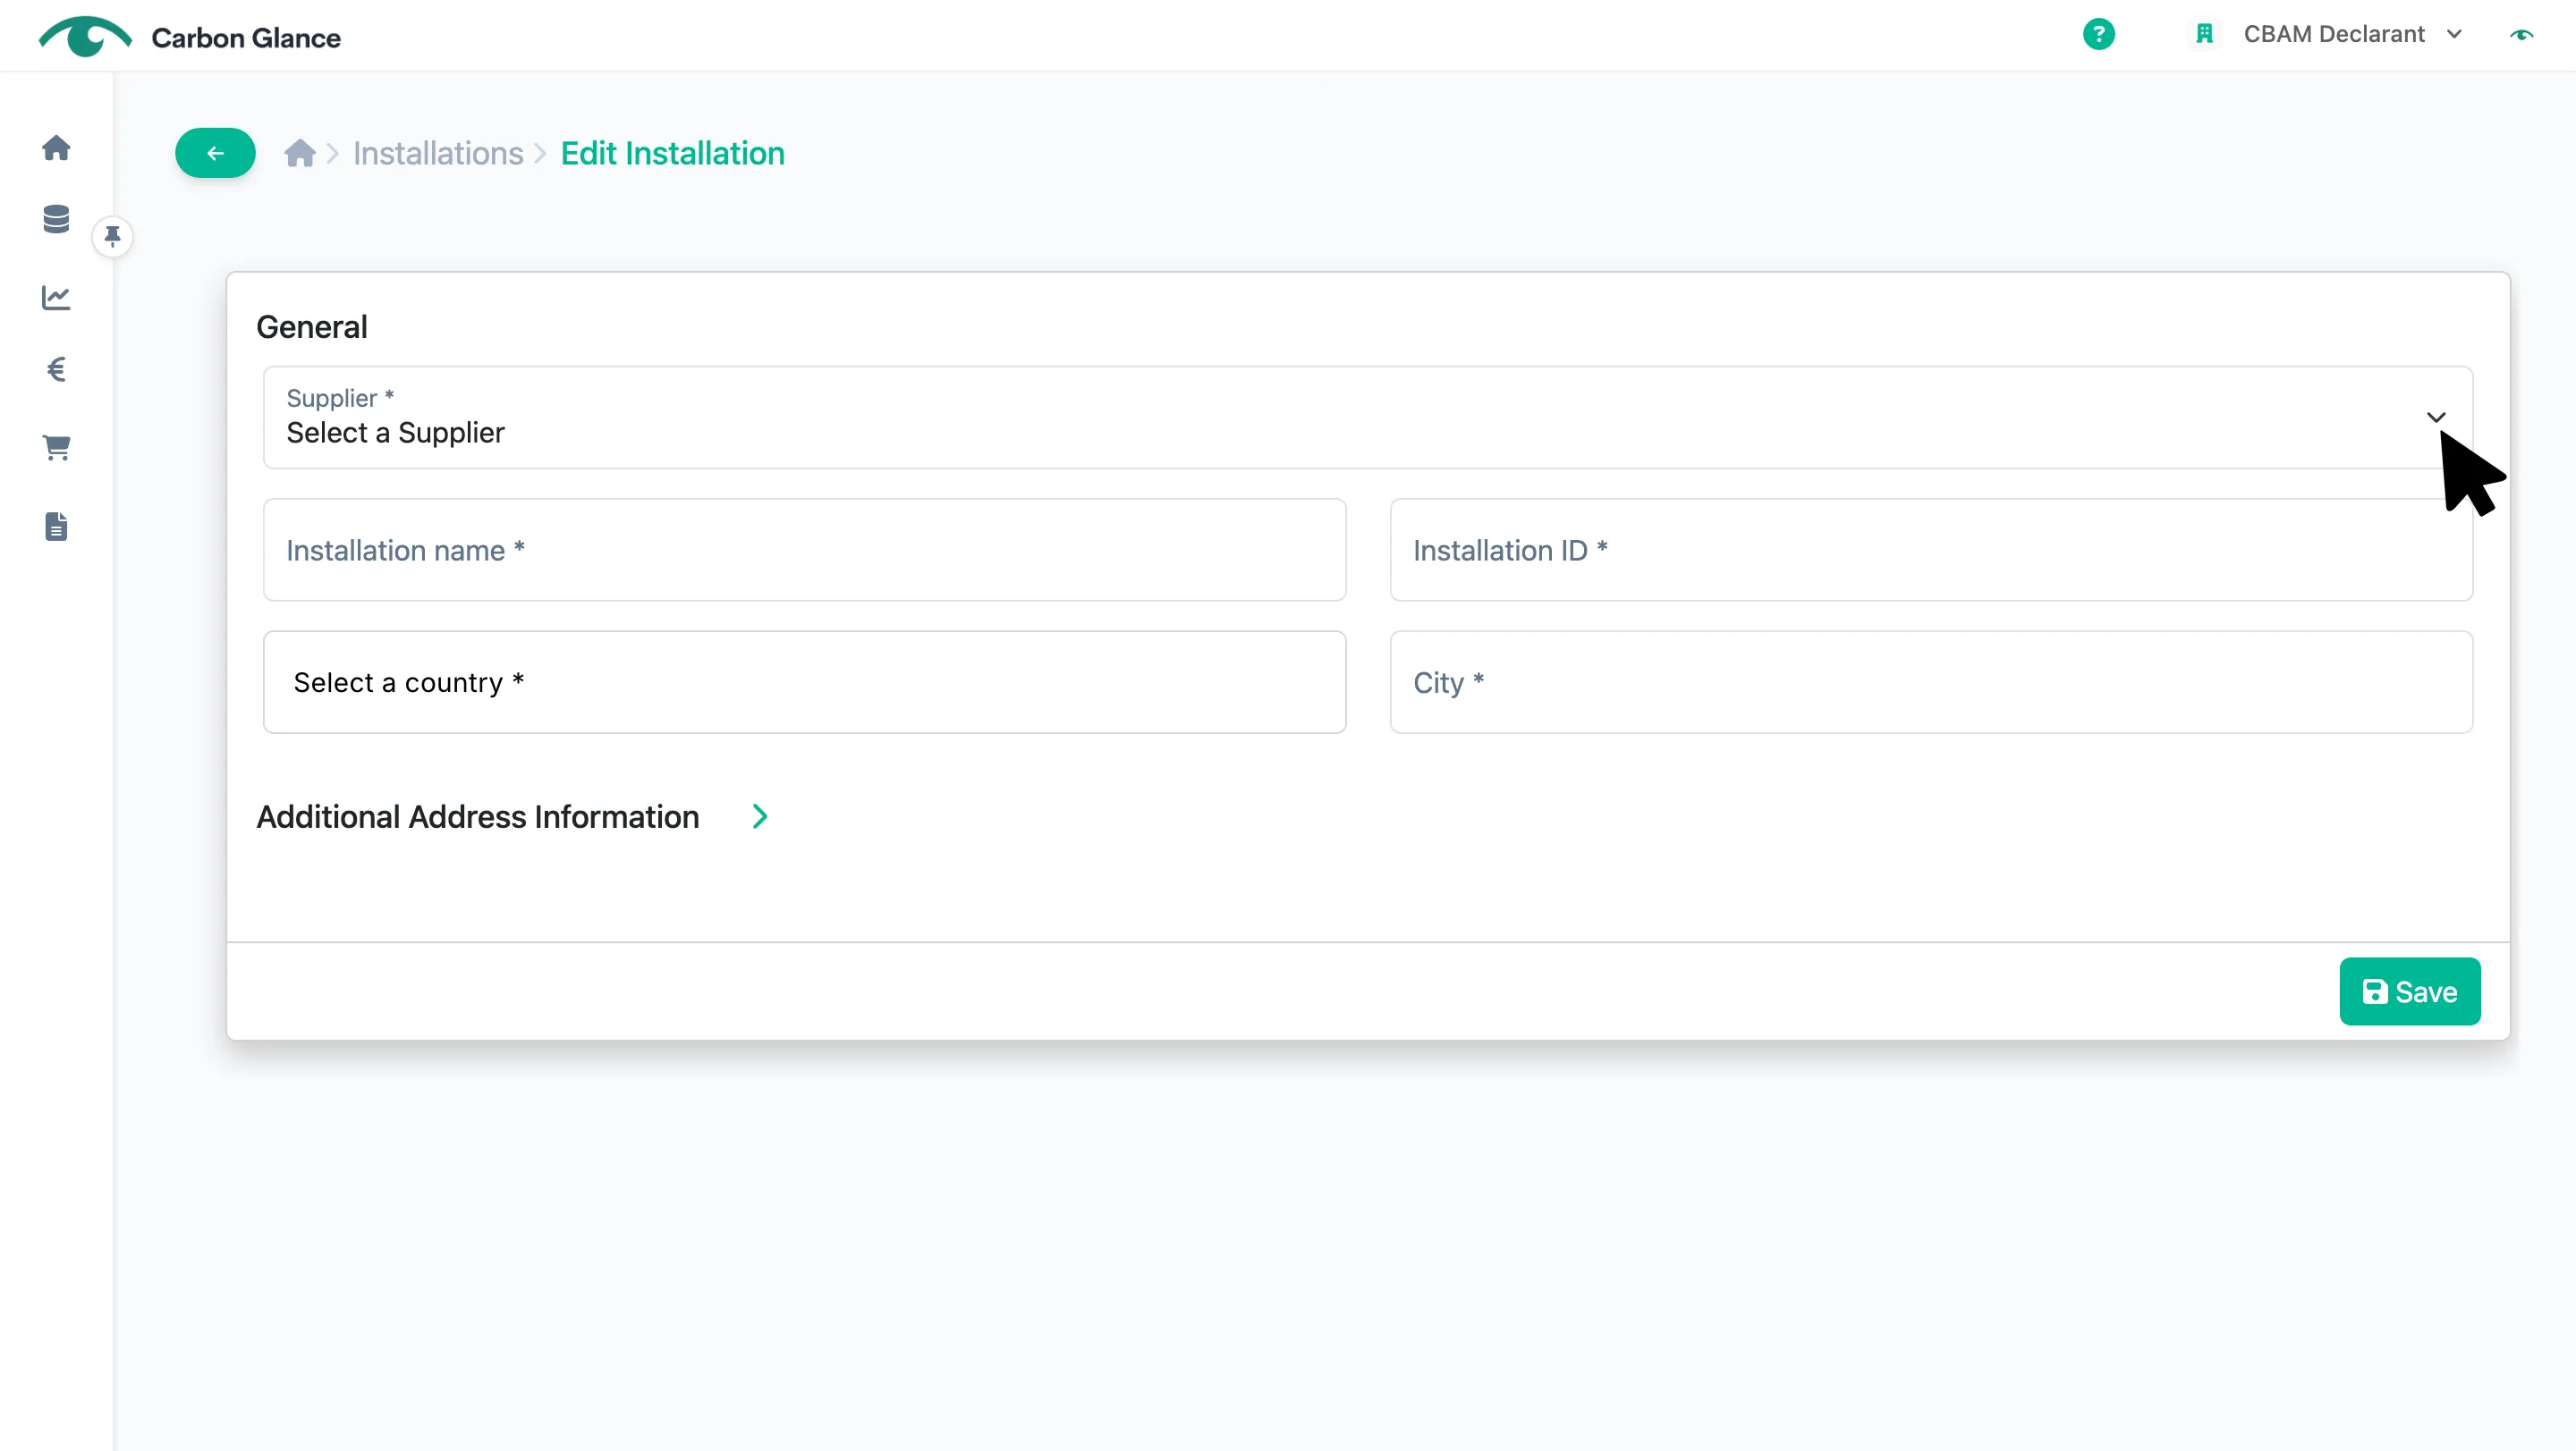Click the small eye logo icon top right
This screenshot has width=2576, height=1451.
click(x=2521, y=34)
